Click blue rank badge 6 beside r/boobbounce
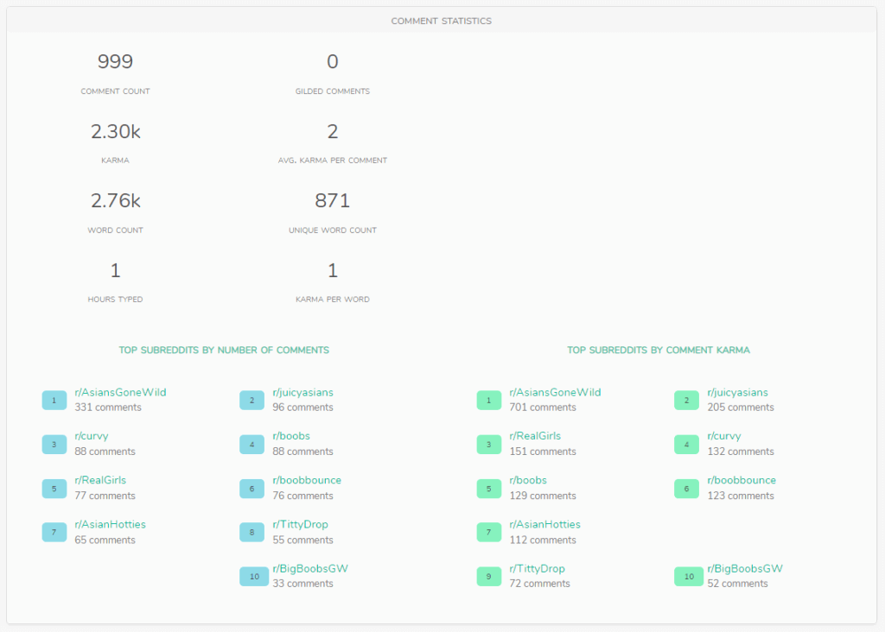The image size is (885, 632). tap(251, 488)
